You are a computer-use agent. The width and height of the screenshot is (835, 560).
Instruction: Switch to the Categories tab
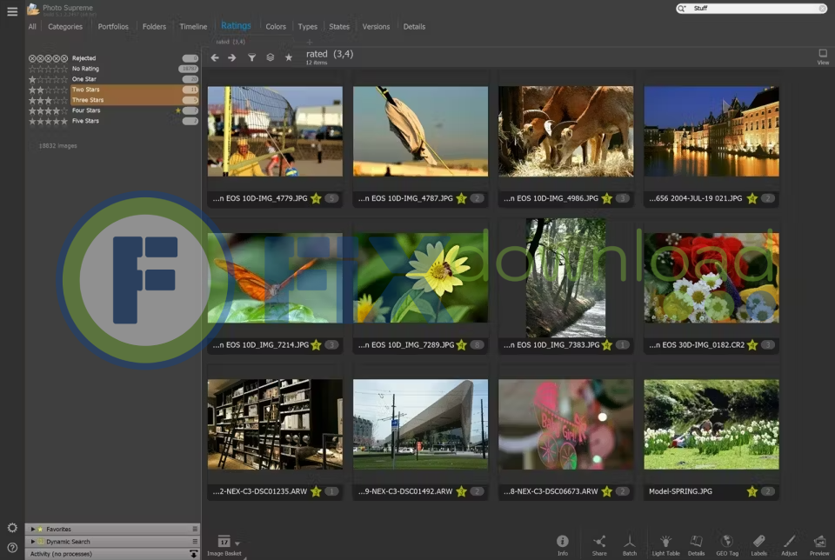(65, 27)
